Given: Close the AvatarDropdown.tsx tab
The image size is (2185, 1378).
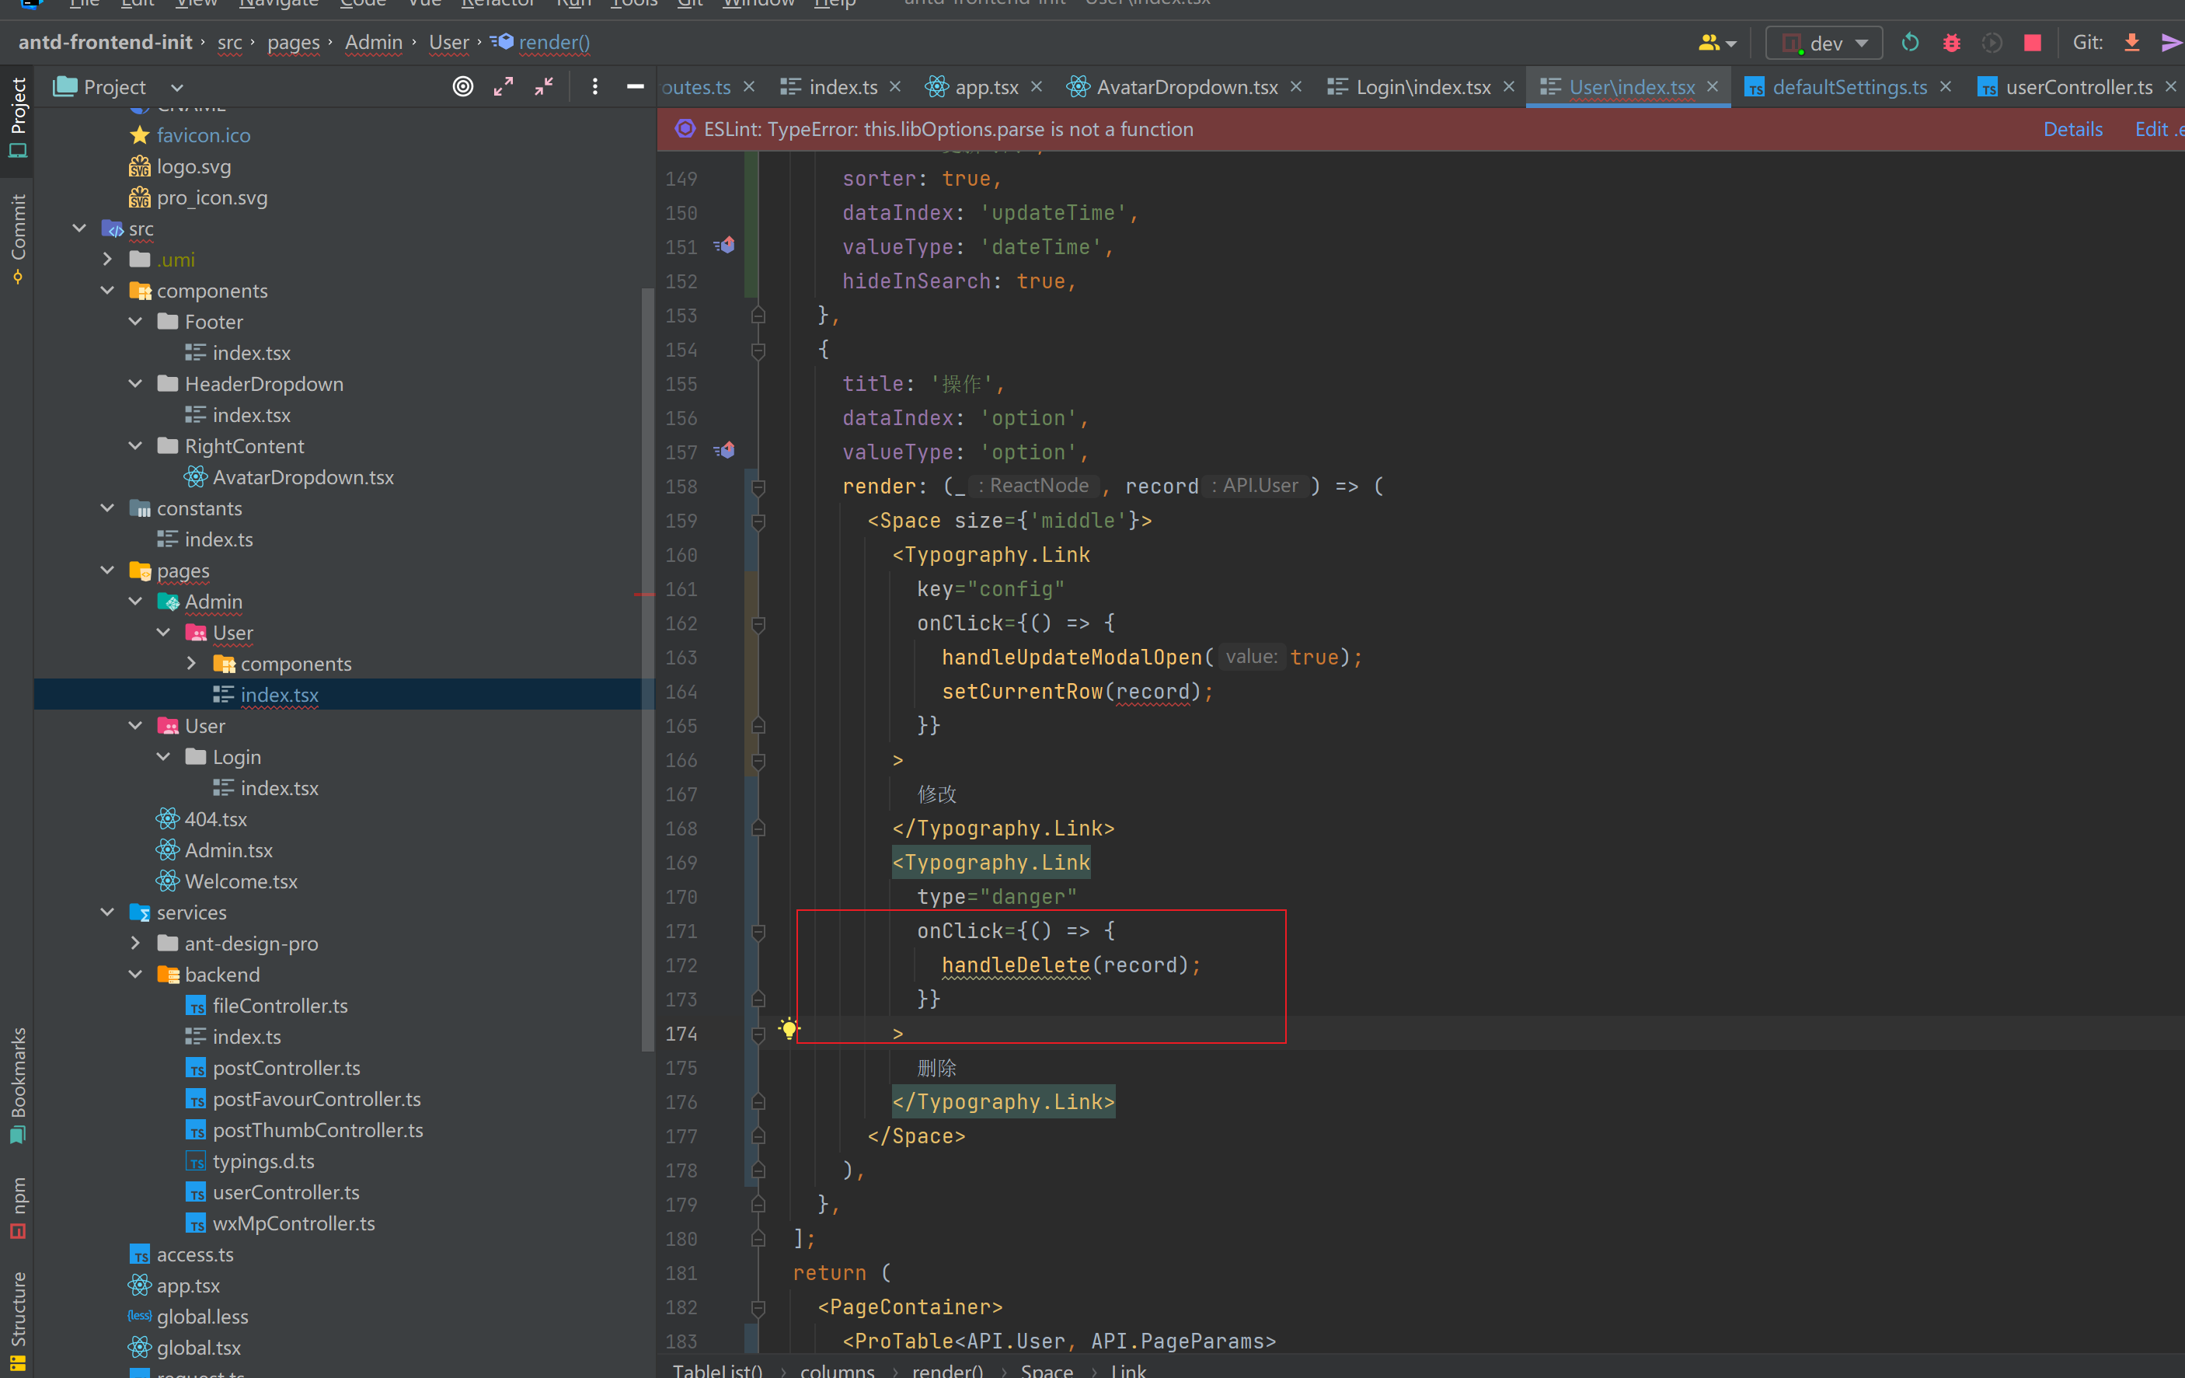Looking at the screenshot, I should point(1296,86).
